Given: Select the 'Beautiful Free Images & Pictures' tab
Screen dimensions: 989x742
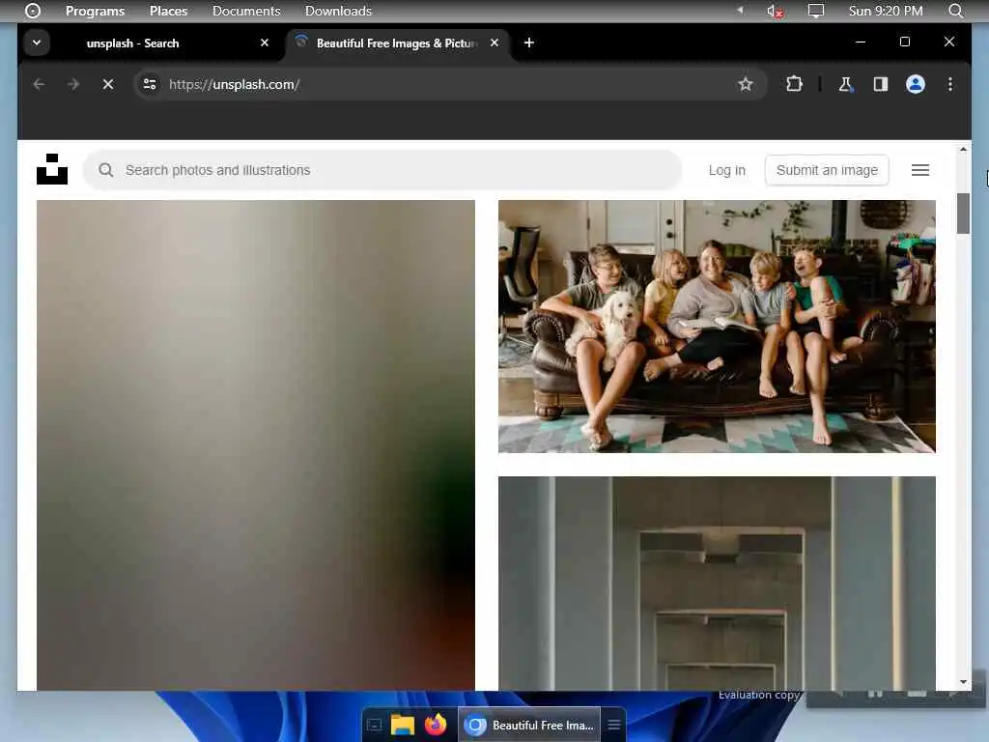Looking at the screenshot, I should [x=397, y=43].
